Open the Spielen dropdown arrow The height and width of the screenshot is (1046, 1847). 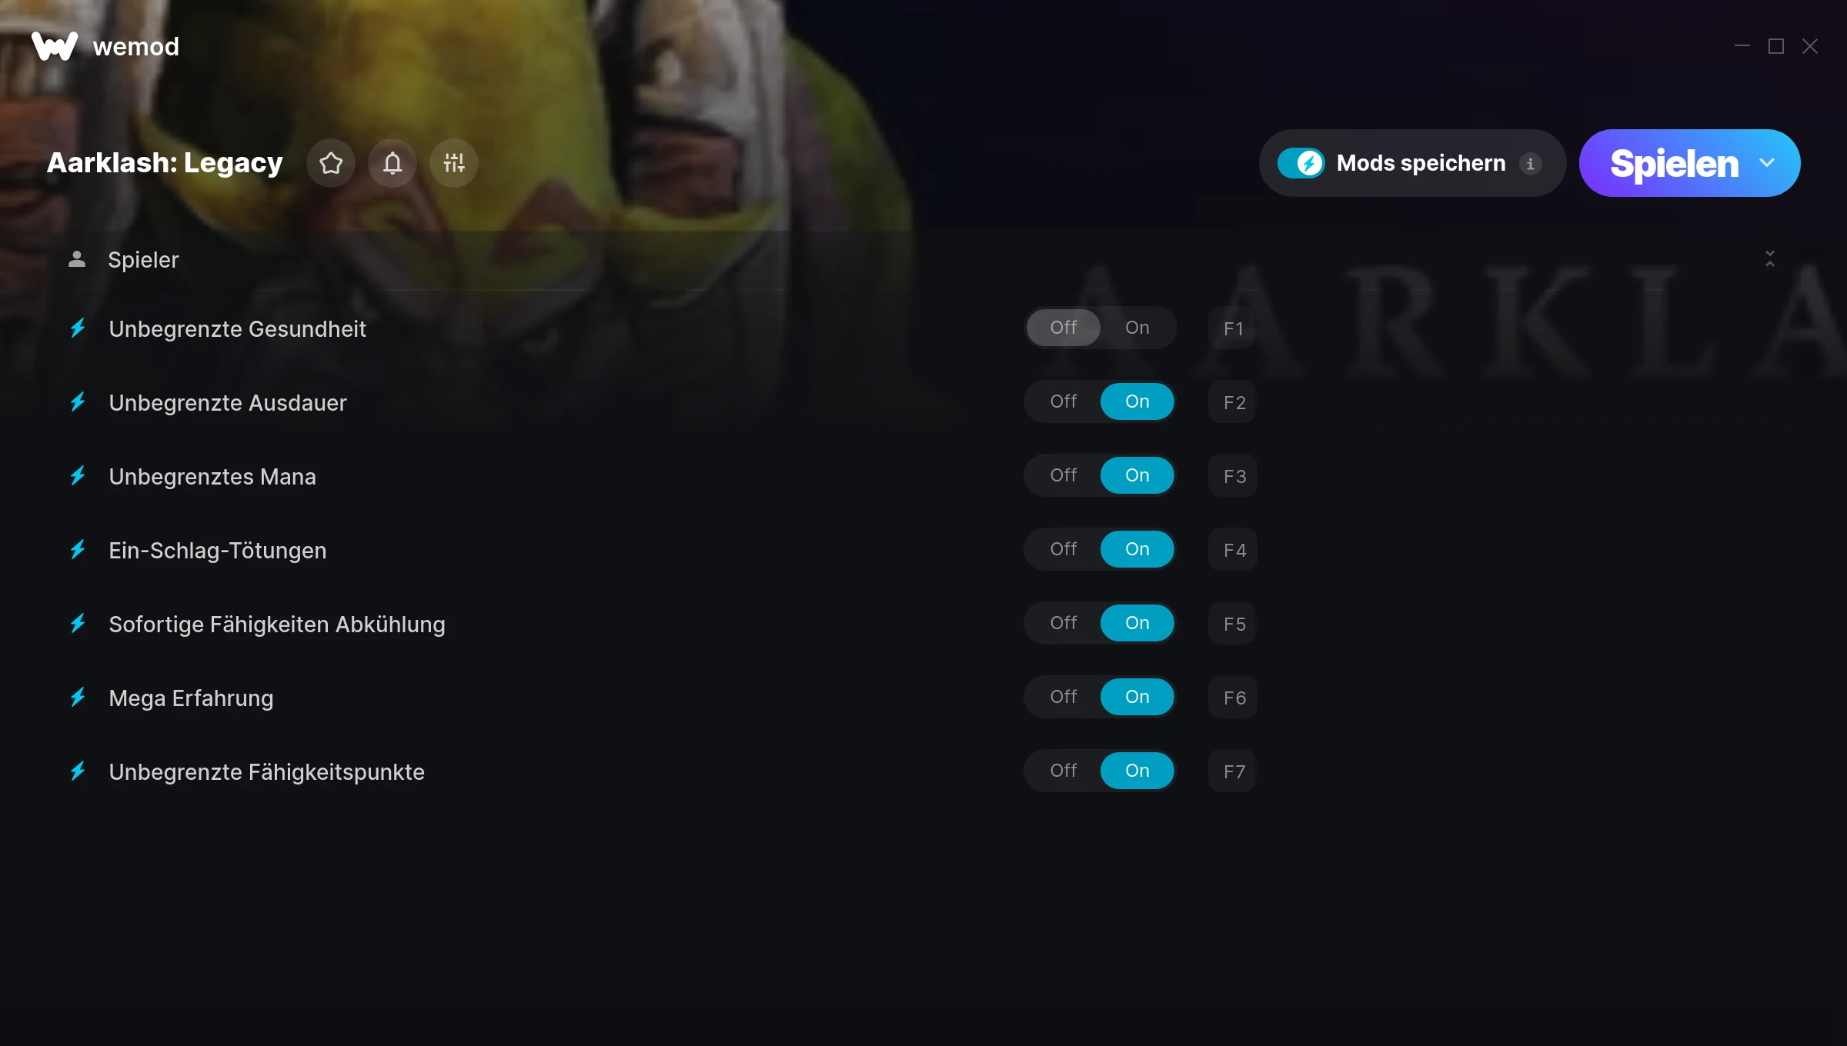1767,163
